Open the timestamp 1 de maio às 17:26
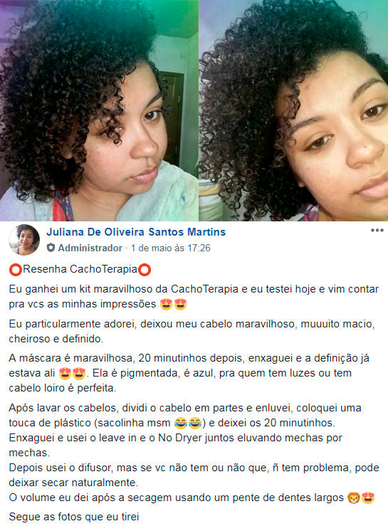This screenshot has width=388, height=531. pyautogui.click(x=171, y=248)
